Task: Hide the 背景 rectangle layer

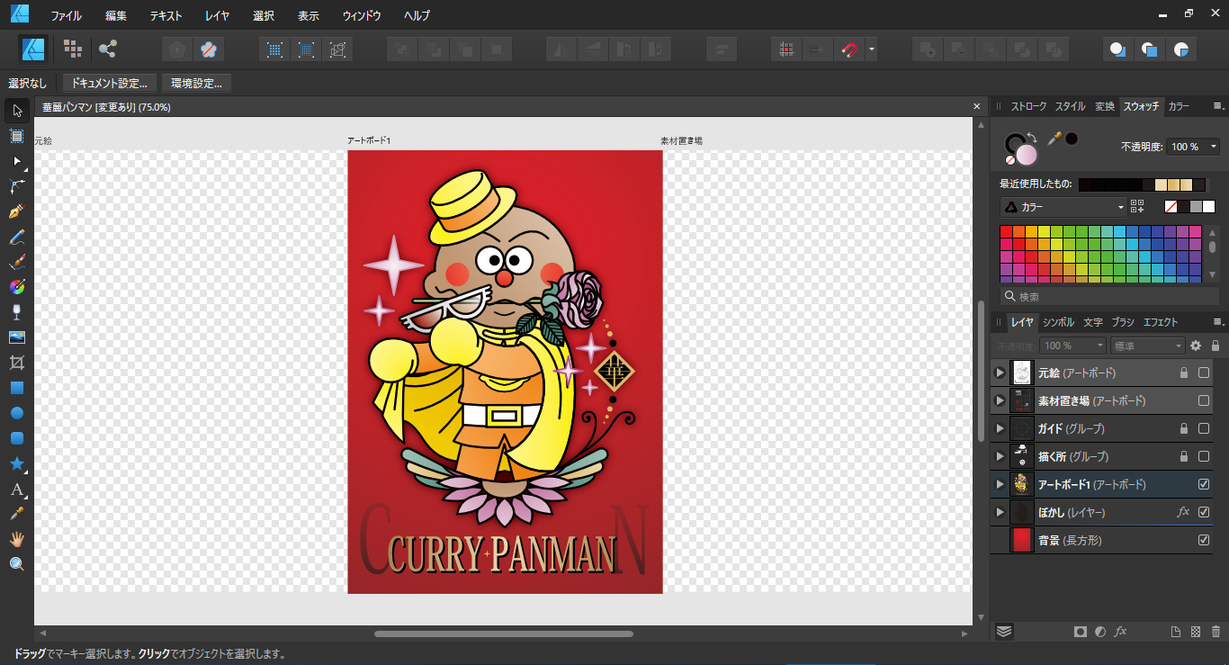Action: coord(1204,540)
